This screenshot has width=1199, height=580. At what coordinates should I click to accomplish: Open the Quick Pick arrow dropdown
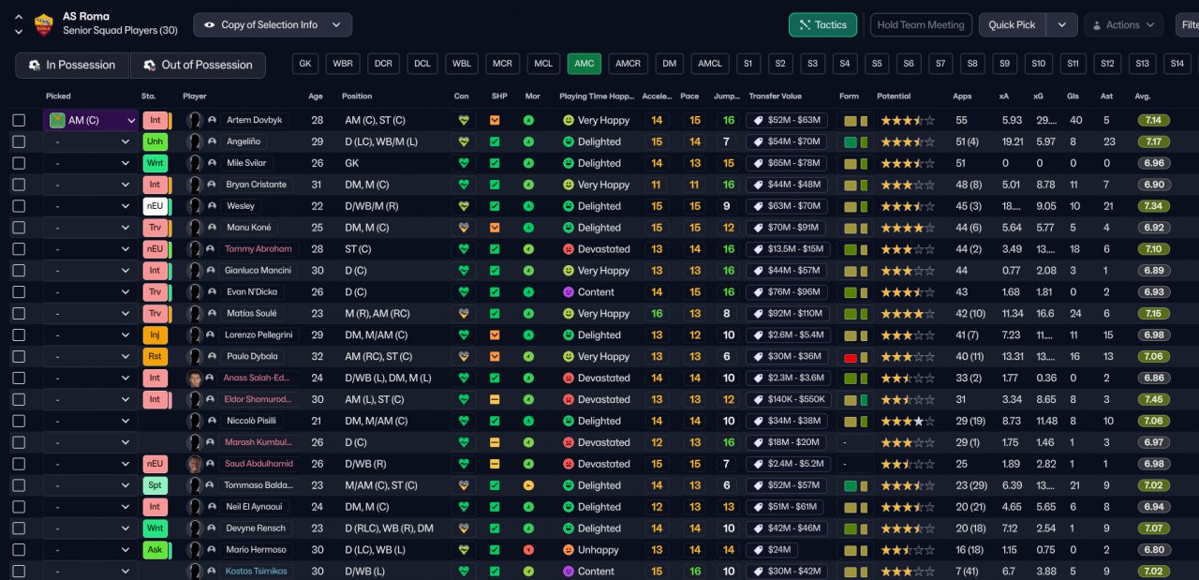tap(1061, 25)
